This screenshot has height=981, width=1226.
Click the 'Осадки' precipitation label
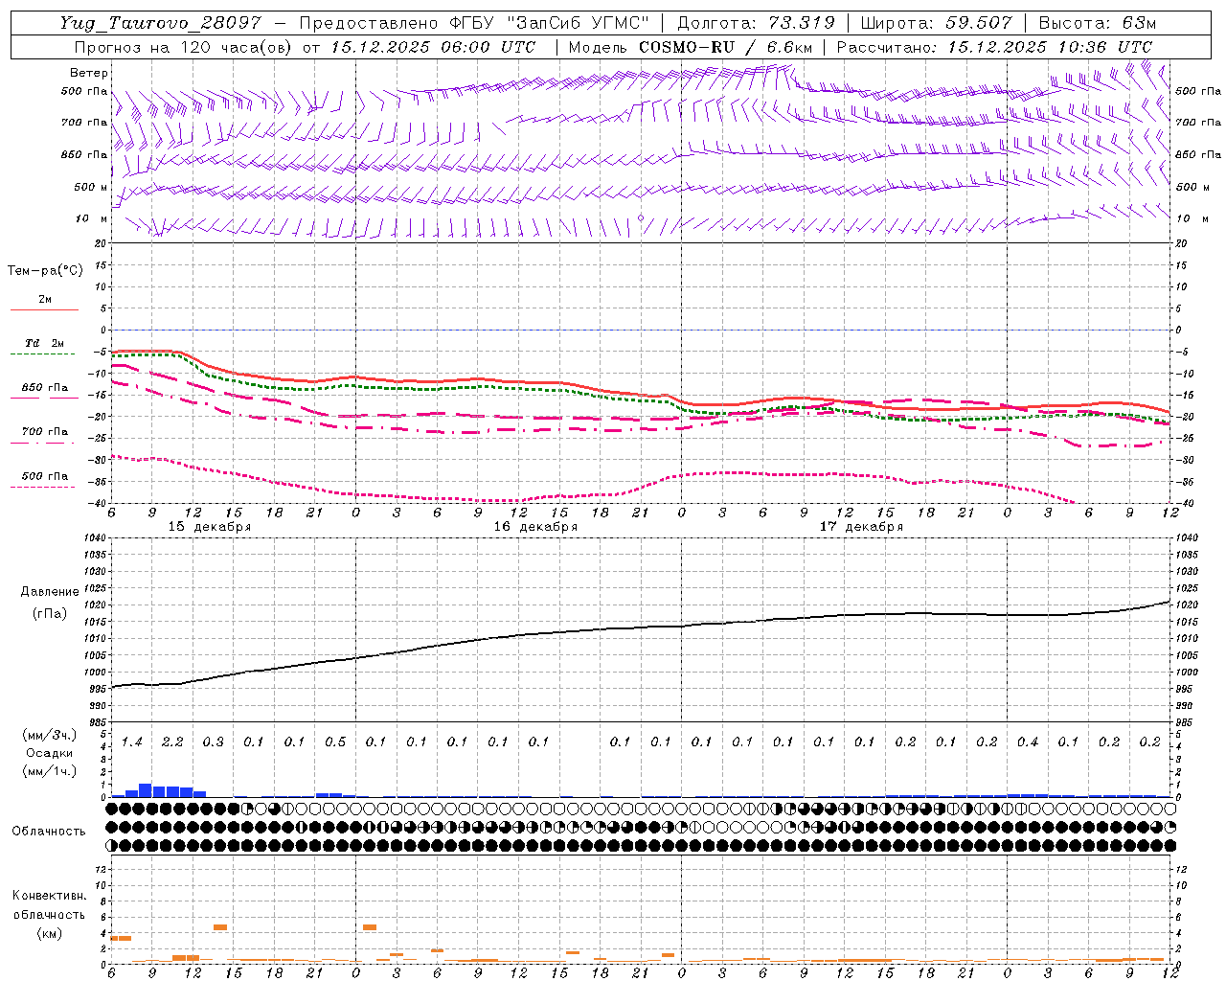coord(49,753)
